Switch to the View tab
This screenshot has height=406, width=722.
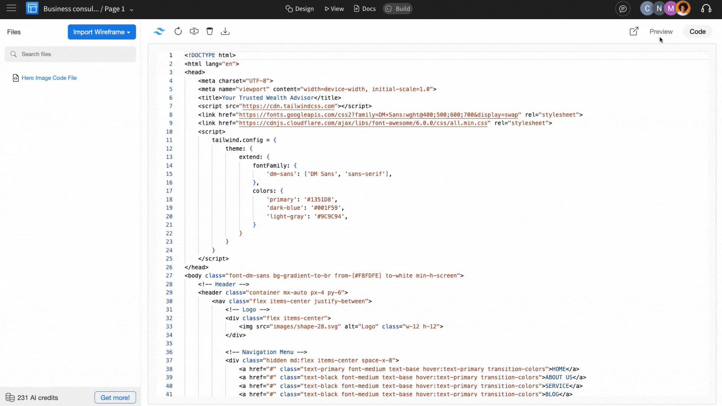(x=334, y=9)
